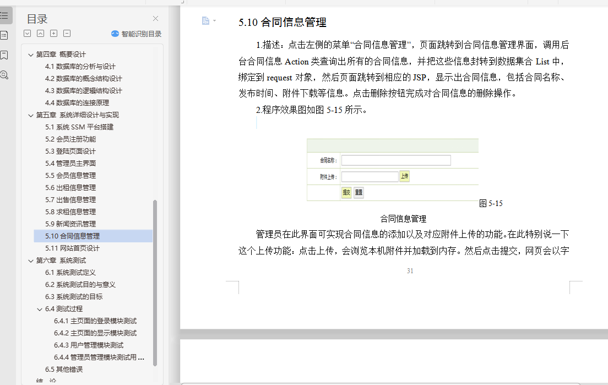Go to 第四章 概要设计 in outline
The height and width of the screenshot is (385, 608).
click(x=61, y=55)
